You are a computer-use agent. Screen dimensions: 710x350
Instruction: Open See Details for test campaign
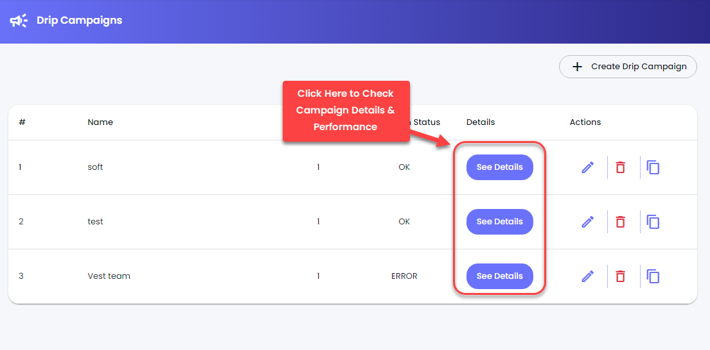tap(500, 222)
